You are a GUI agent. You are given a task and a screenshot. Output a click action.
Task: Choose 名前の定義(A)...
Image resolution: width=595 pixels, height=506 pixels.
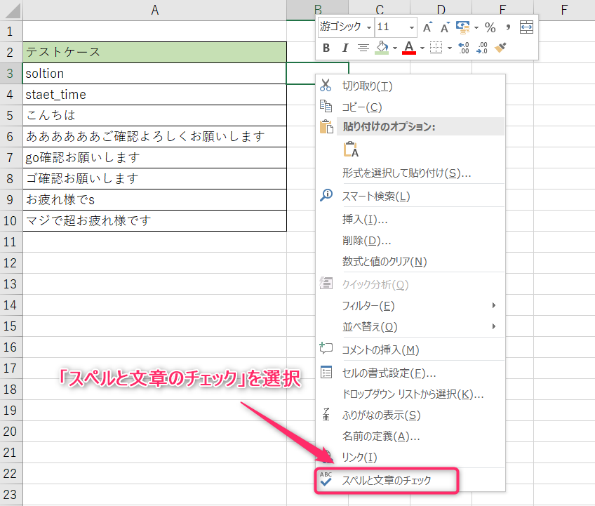point(410,436)
